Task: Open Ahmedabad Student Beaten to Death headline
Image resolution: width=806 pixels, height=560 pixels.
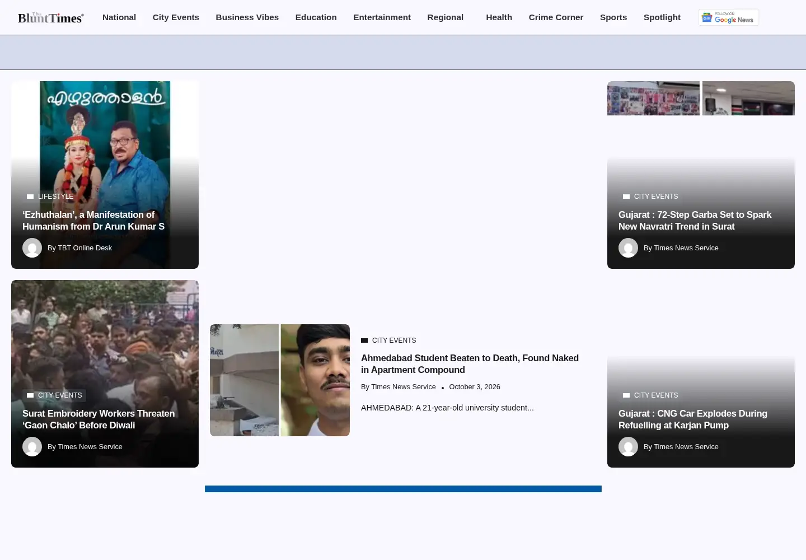Action: [x=470, y=364]
